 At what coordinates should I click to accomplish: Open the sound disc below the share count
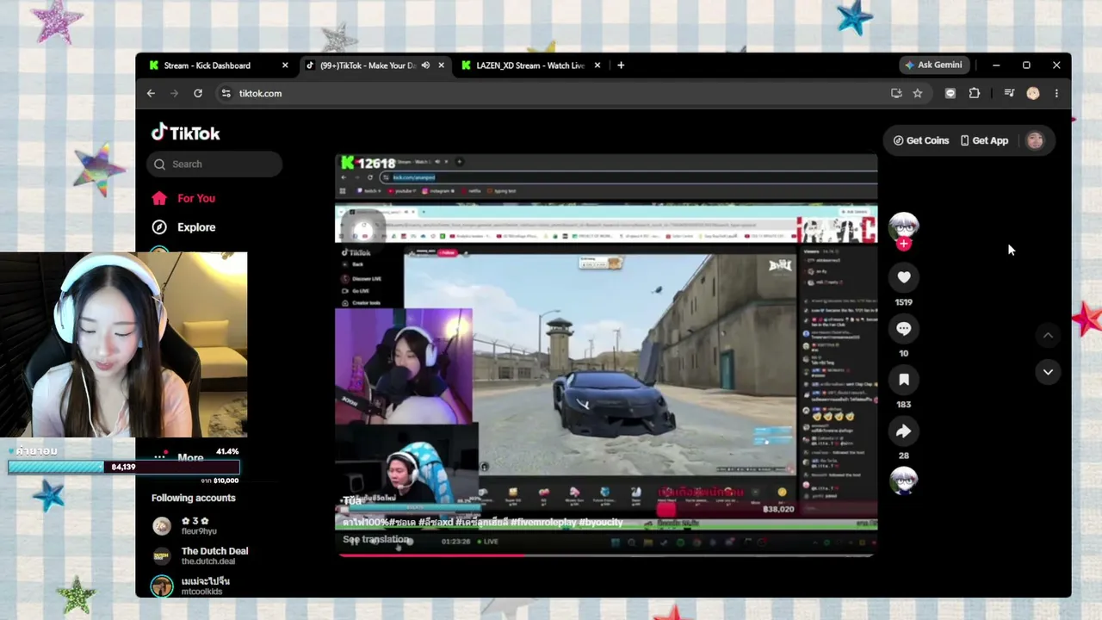coord(903,480)
